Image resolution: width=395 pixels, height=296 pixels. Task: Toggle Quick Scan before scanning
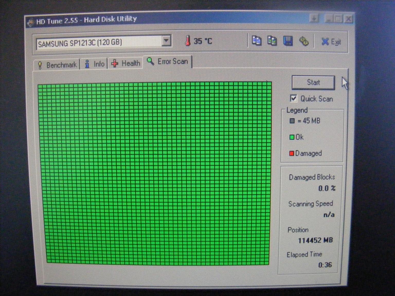point(293,98)
